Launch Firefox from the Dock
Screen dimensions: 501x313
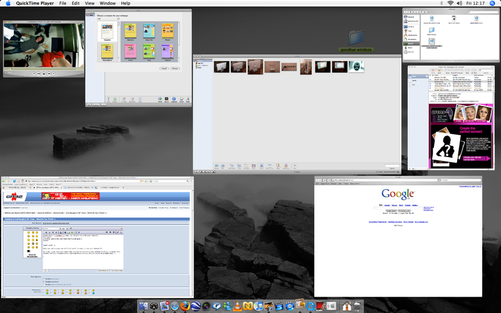(186, 306)
